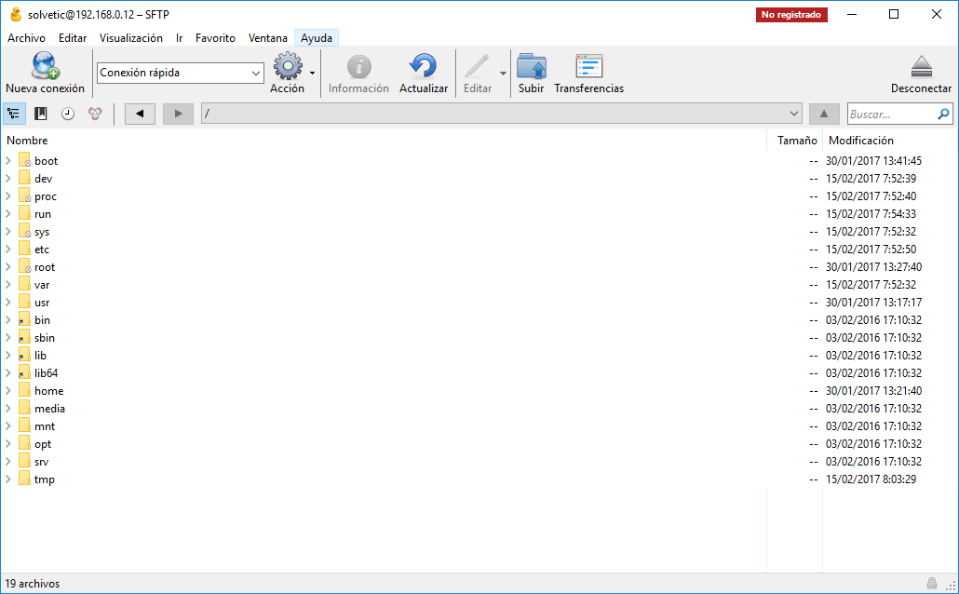Image resolution: width=959 pixels, height=594 pixels.
Task: Expand the var folder
Action: pos(8,285)
